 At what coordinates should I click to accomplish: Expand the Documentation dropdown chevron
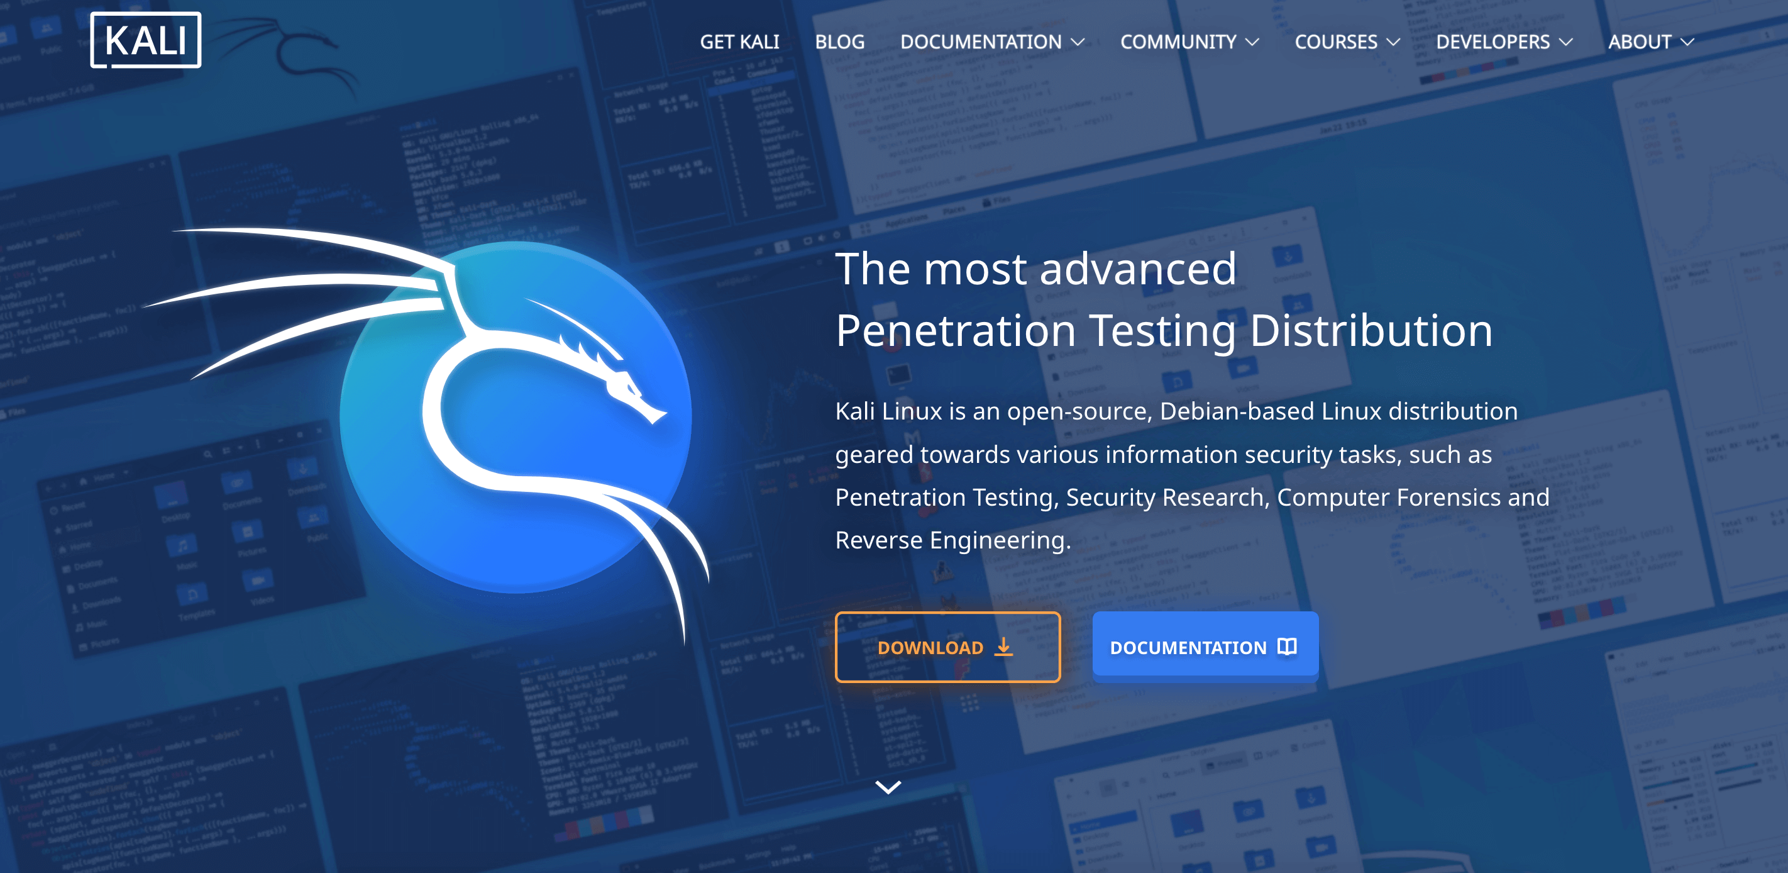click(x=1078, y=42)
